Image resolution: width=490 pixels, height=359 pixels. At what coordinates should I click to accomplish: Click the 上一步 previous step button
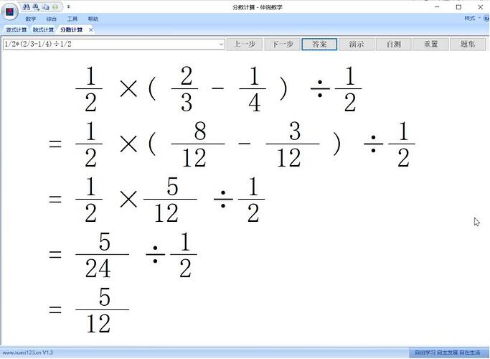(245, 44)
